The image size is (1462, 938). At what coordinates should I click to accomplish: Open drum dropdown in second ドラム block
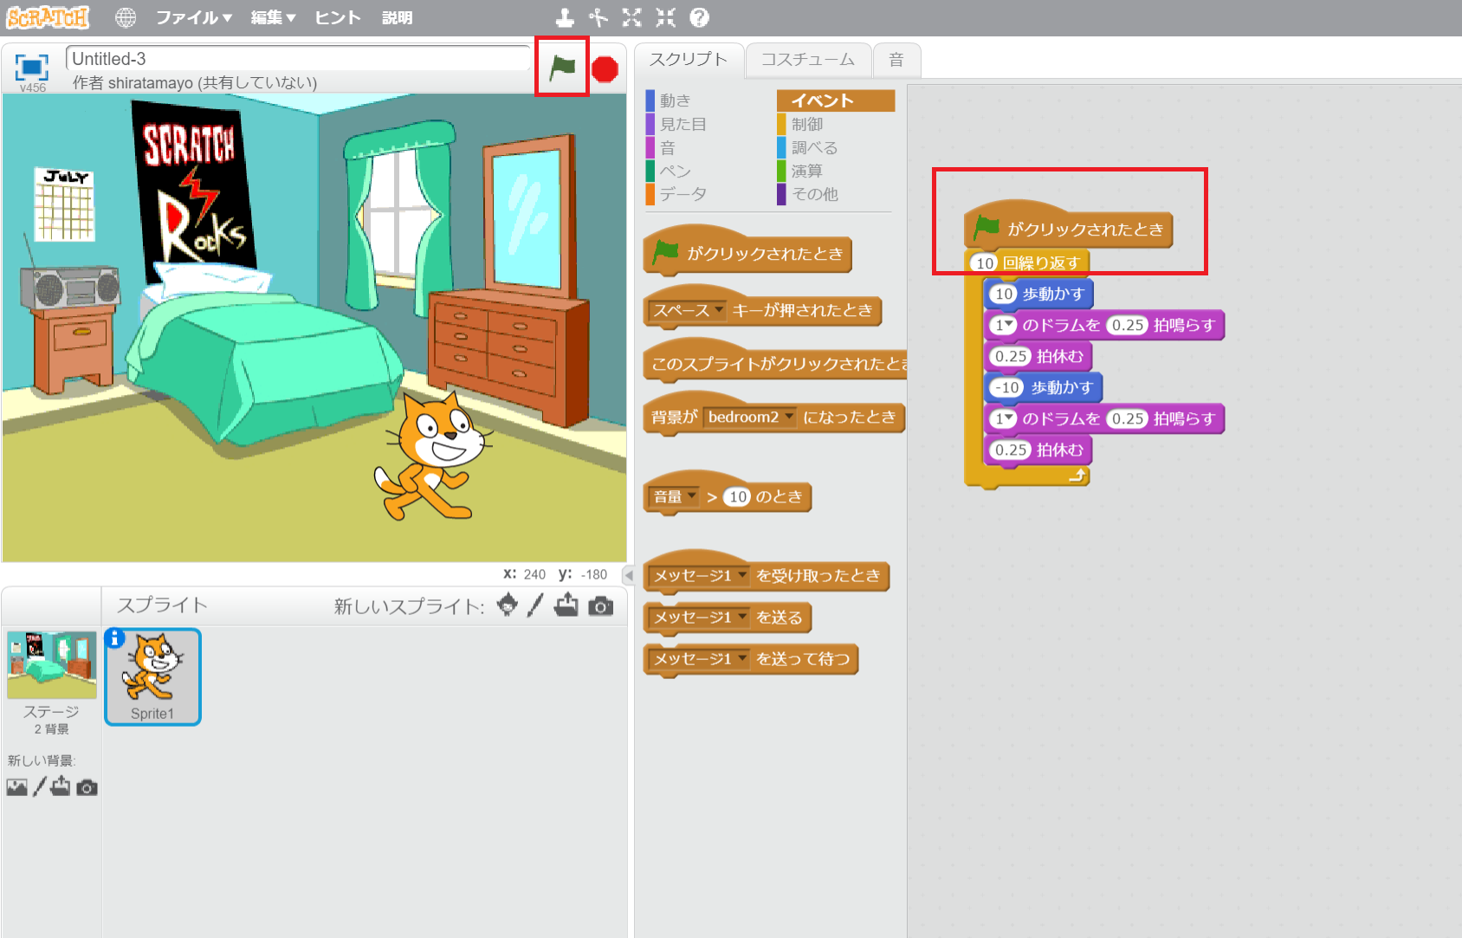(1004, 418)
